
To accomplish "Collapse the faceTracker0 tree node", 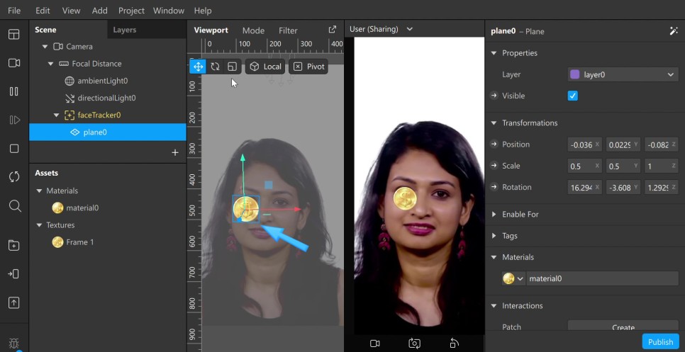I will pos(56,115).
